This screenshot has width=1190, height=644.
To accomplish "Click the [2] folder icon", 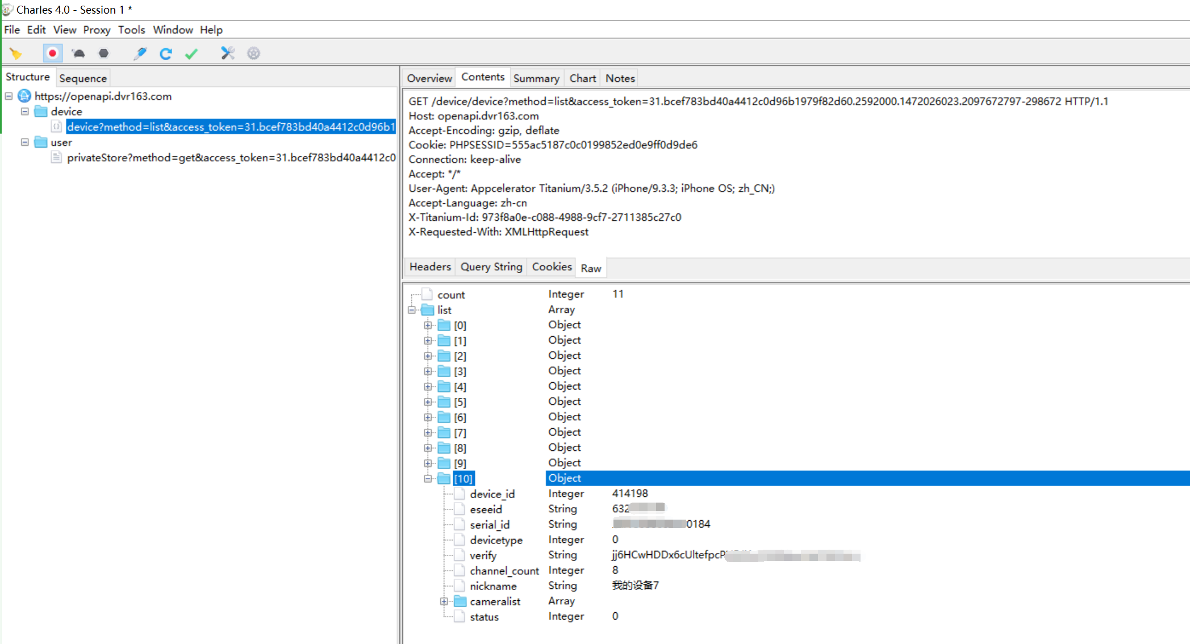I will tap(444, 356).
